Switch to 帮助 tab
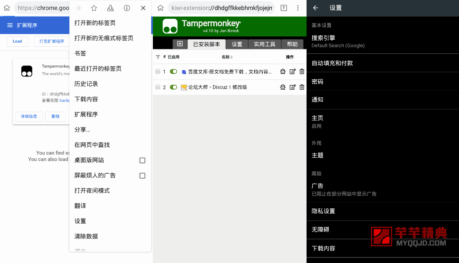This screenshot has height=263, width=459. (292, 44)
